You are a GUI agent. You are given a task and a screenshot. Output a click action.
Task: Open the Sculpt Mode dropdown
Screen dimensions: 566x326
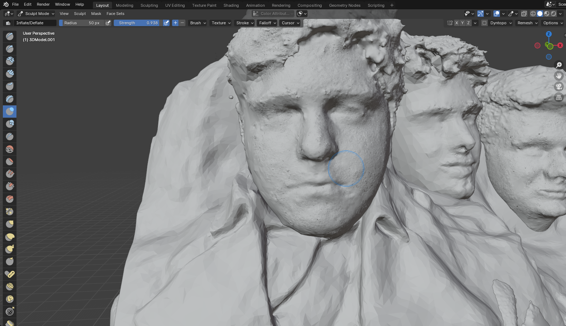tap(36, 14)
